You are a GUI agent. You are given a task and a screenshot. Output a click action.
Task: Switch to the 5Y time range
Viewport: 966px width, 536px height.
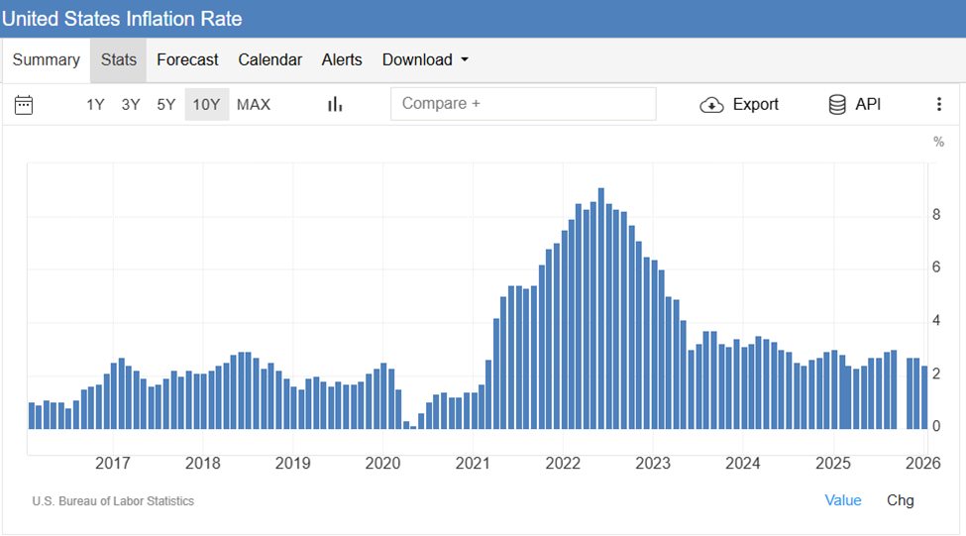coord(165,104)
